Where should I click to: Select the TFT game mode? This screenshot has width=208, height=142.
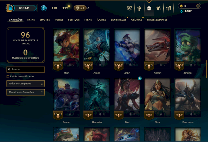pos(65,8)
